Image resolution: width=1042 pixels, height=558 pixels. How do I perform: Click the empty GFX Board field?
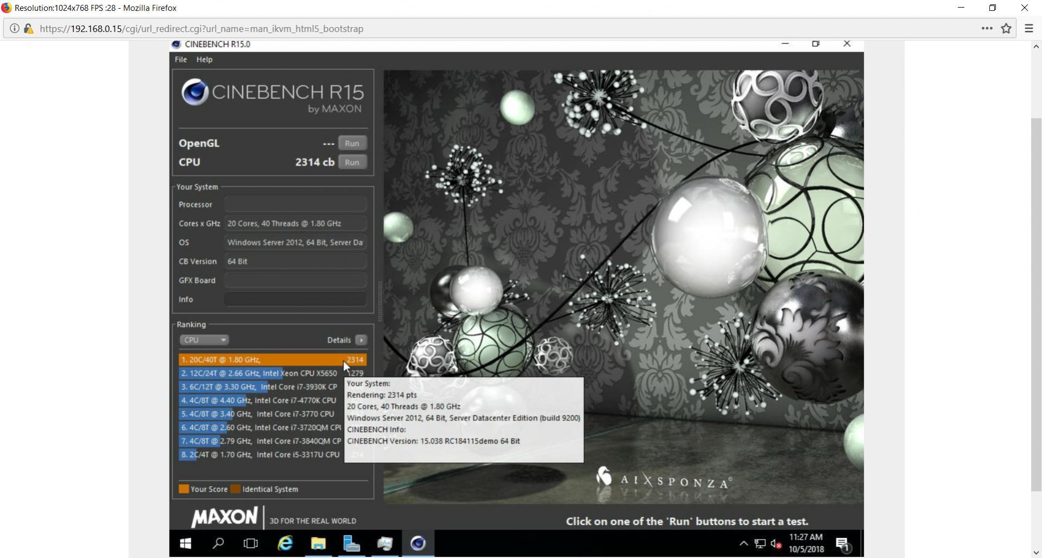coord(295,281)
